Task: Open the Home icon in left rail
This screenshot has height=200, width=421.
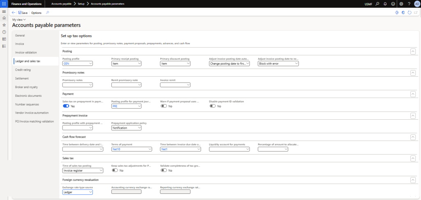Action: coord(4,18)
